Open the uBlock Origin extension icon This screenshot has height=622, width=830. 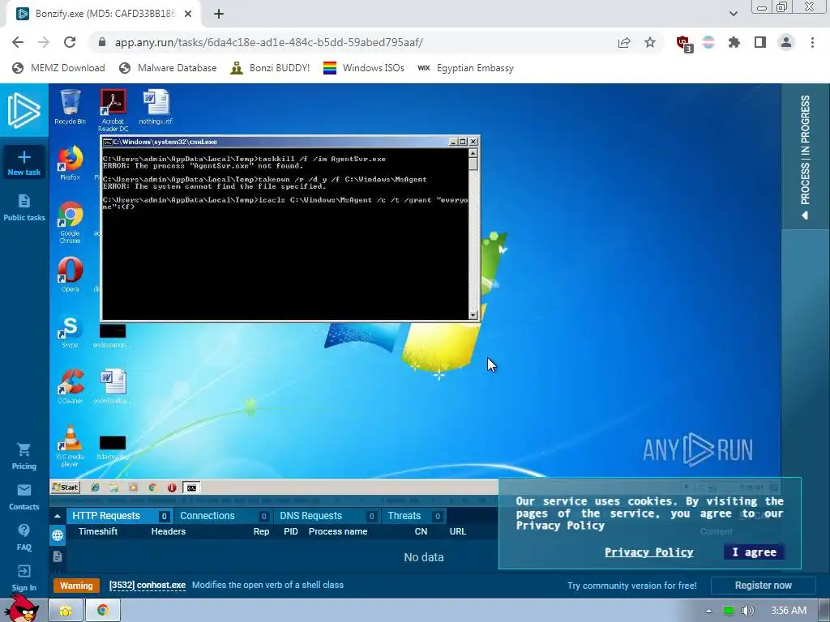click(x=684, y=44)
